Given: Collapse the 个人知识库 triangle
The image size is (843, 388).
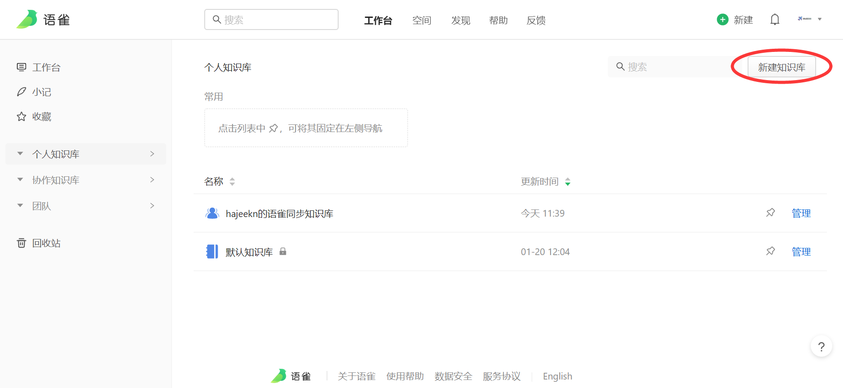Looking at the screenshot, I should click(20, 153).
